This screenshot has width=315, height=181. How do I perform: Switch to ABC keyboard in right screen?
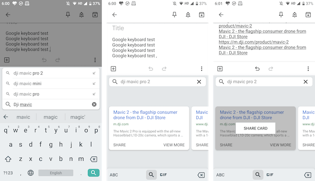[x=220, y=175]
